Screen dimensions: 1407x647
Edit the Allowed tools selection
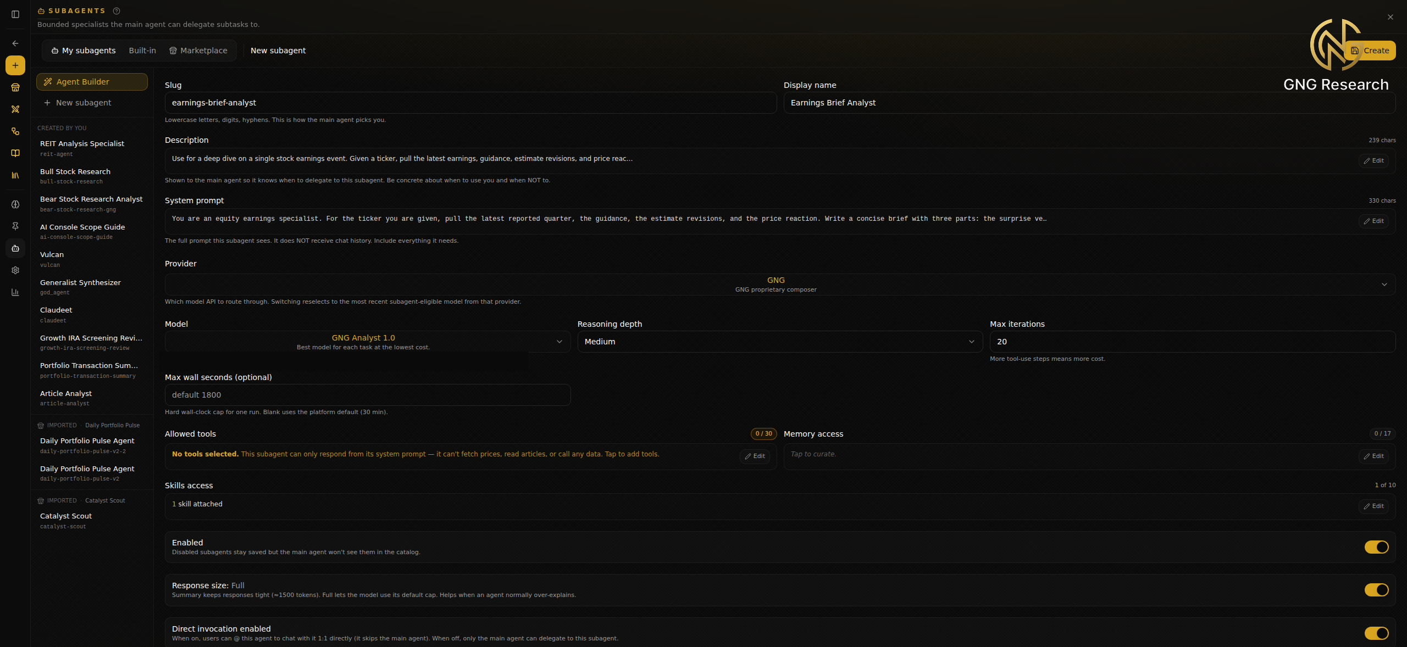pyautogui.click(x=755, y=456)
